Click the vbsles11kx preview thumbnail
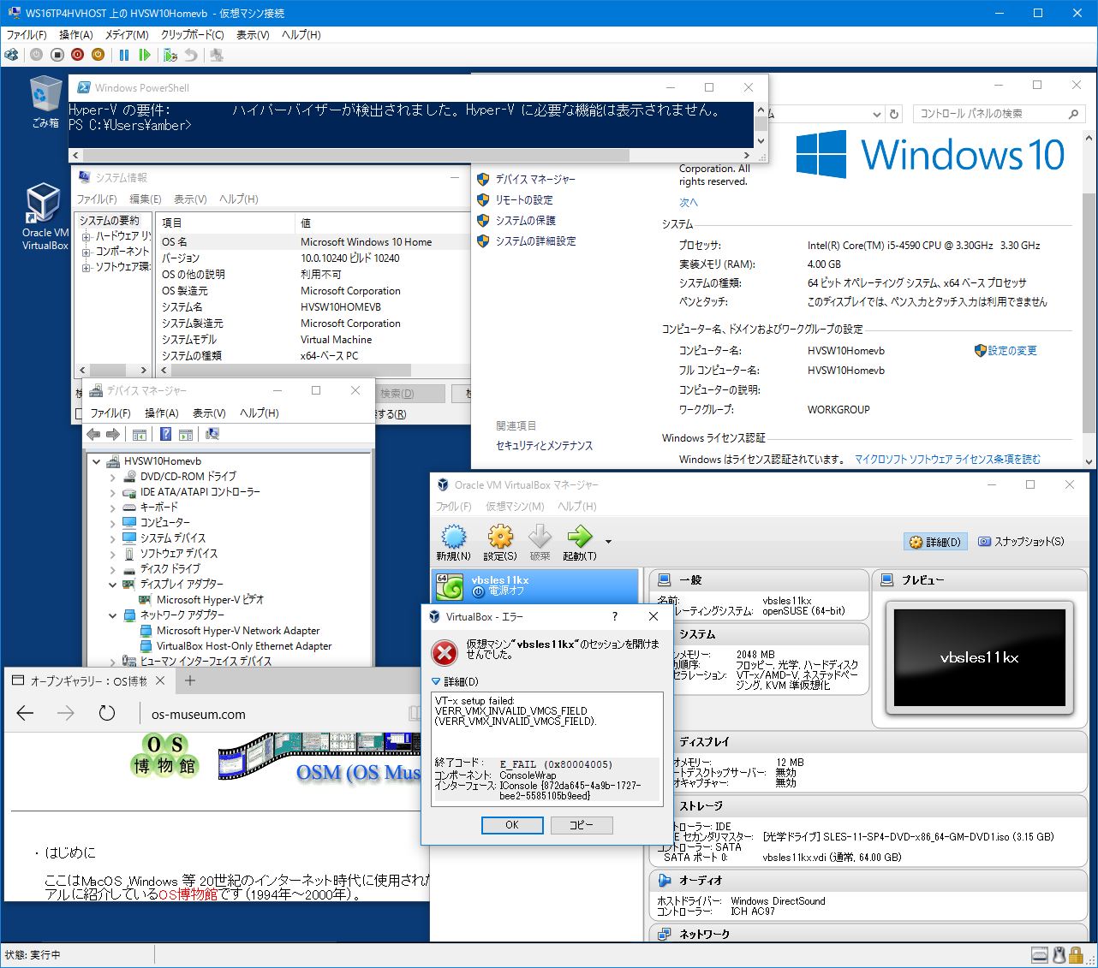The height and width of the screenshot is (968, 1098). [x=980, y=658]
